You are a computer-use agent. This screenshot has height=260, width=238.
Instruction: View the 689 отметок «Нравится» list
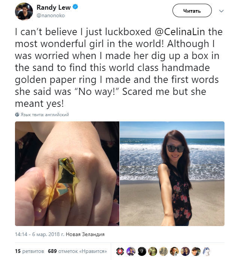point(77,251)
